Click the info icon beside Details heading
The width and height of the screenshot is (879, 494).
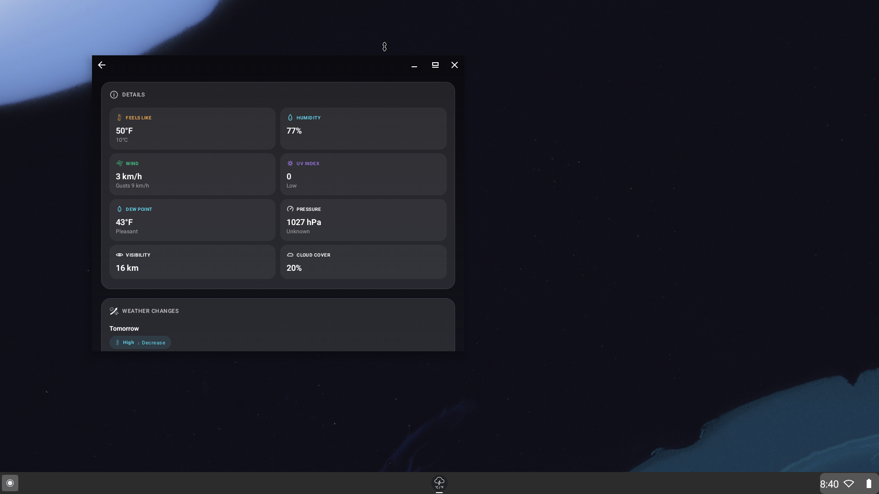pyautogui.click(x=114, y=95)
